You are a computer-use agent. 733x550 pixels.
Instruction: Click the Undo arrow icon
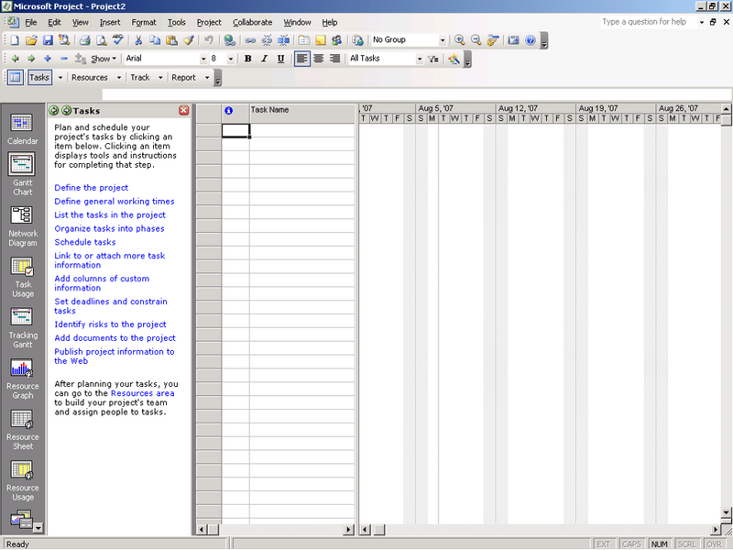(209, 40)
